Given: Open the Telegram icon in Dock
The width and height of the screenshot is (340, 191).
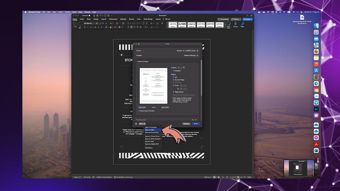Looking at the screenshot, I should [x=316, y=103].
